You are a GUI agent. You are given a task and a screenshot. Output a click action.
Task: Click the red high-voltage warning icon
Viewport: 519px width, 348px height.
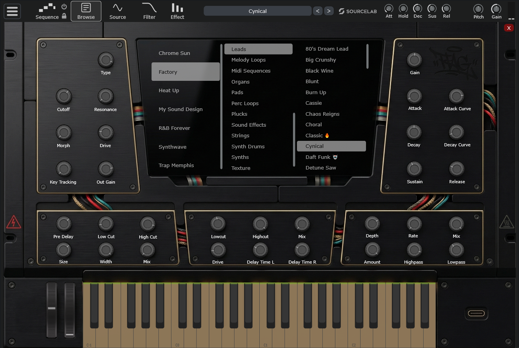(x=13, y=222)
